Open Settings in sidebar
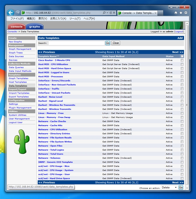Viewport: 196px width, 199px height. tap(13, 104)
